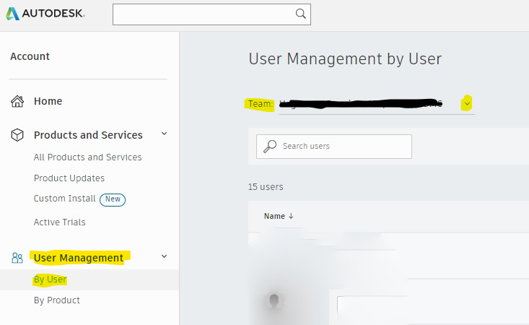
Task: Collapse the User Management chevron
Action: pyautogui.click(x=164, y=256)
